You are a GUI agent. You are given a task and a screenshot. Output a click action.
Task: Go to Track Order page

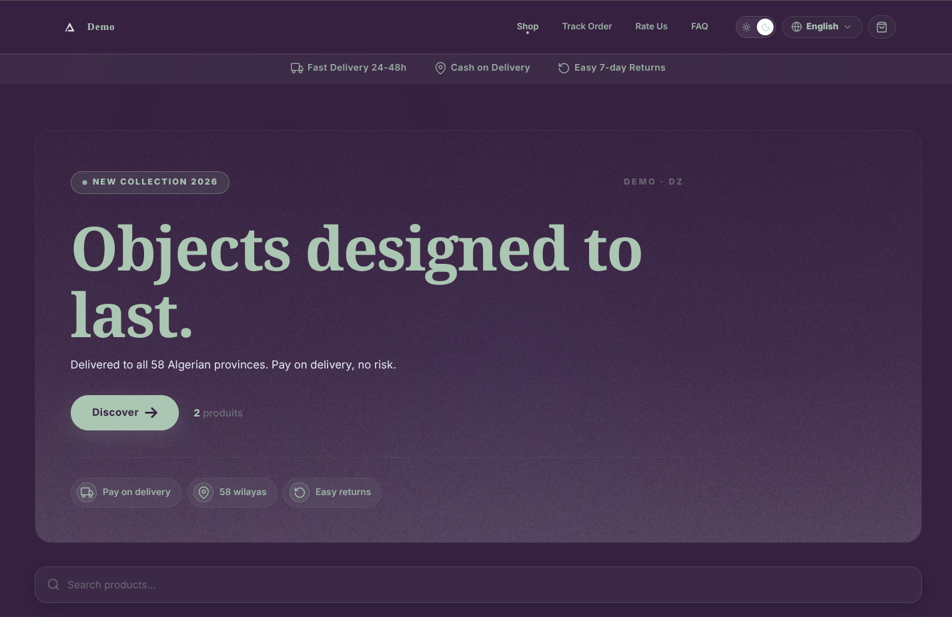pyautogui.click(x=587, y=27)
